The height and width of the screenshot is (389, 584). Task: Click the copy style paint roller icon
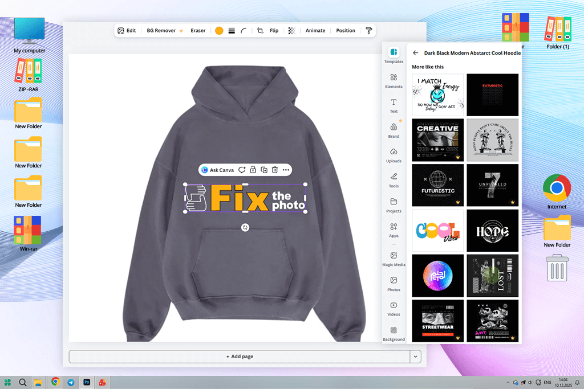click(369, 31)
